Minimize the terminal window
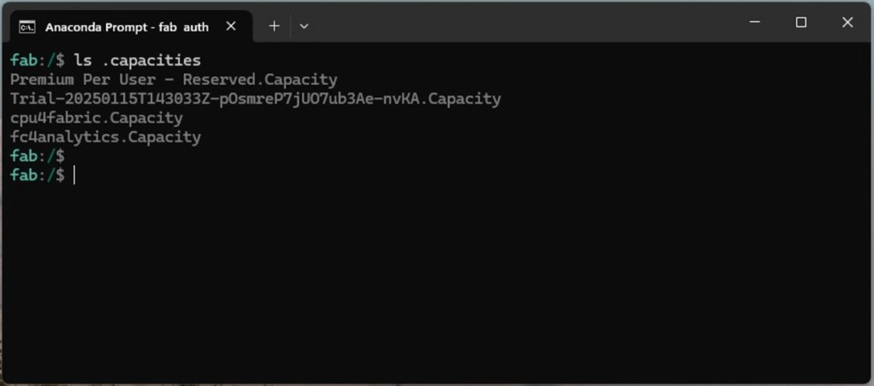This screenshot has width=874, height=386. coord(754,23)
